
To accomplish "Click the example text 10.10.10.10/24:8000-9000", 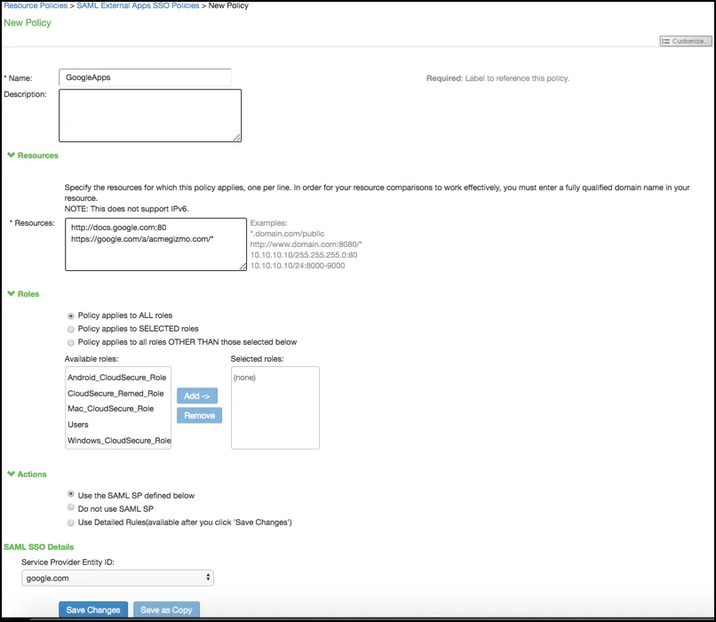I will 298,266.
